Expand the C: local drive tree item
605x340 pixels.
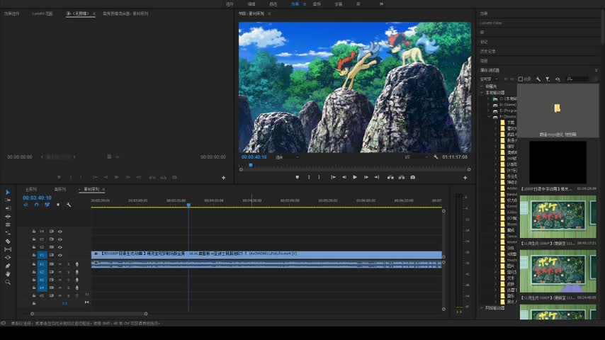[x=489, y=98]
